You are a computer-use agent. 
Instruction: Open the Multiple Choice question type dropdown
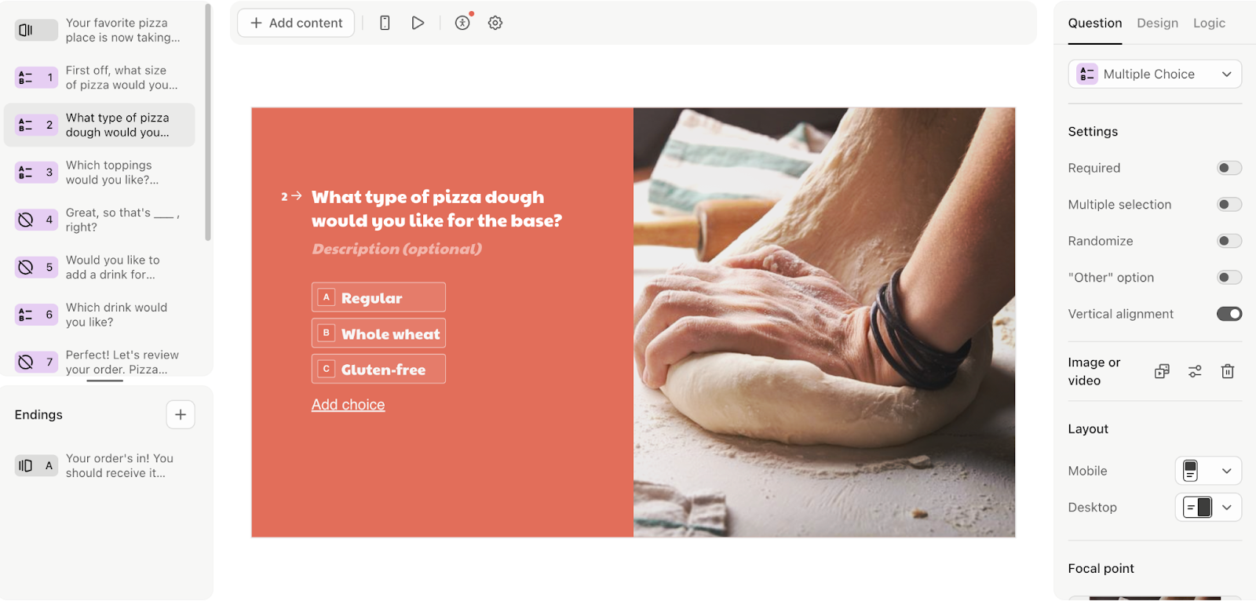point(1155,74)
